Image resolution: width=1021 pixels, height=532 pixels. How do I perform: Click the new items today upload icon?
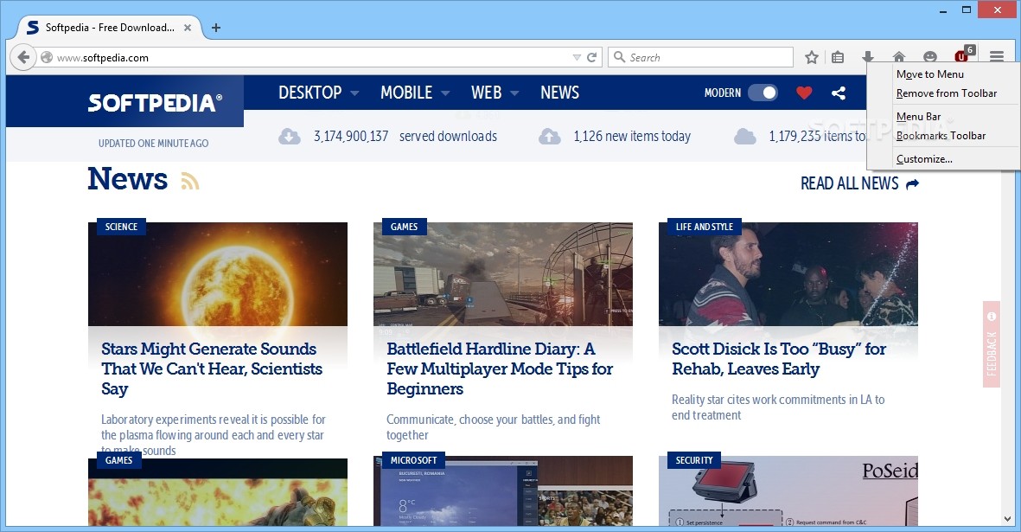point(550,136)
